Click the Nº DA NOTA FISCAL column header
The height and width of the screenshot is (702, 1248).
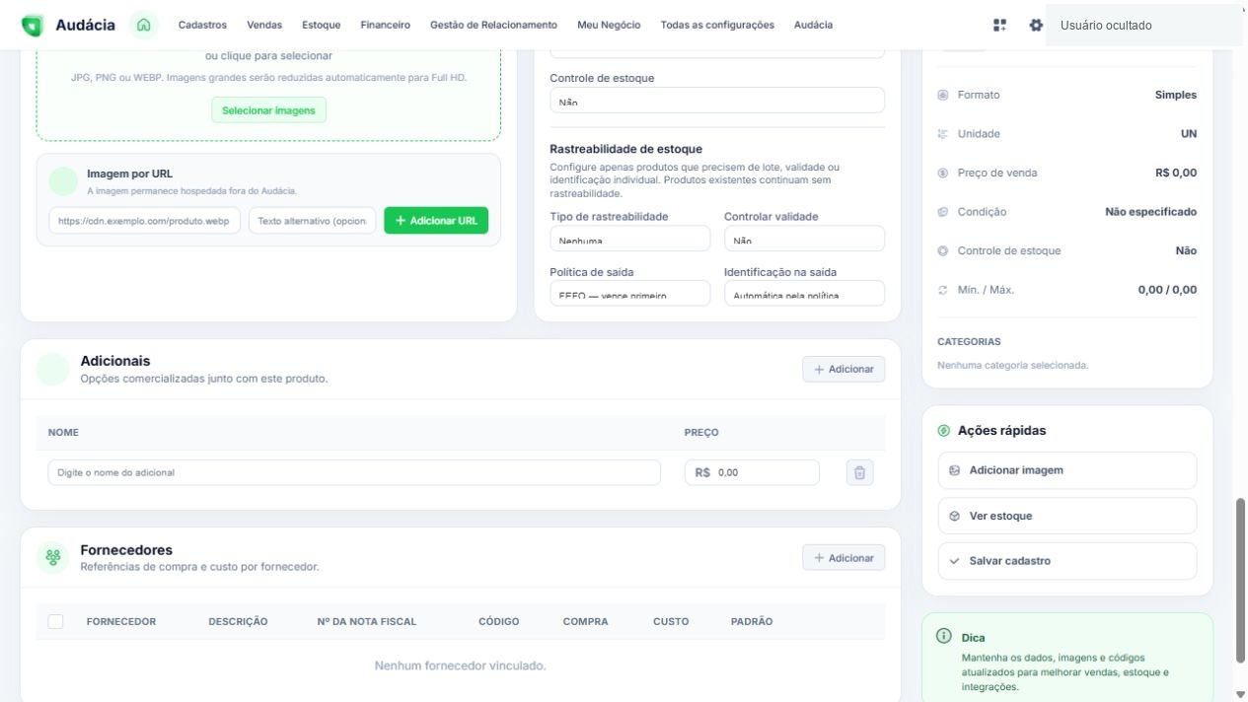click(x=367, y=621)
